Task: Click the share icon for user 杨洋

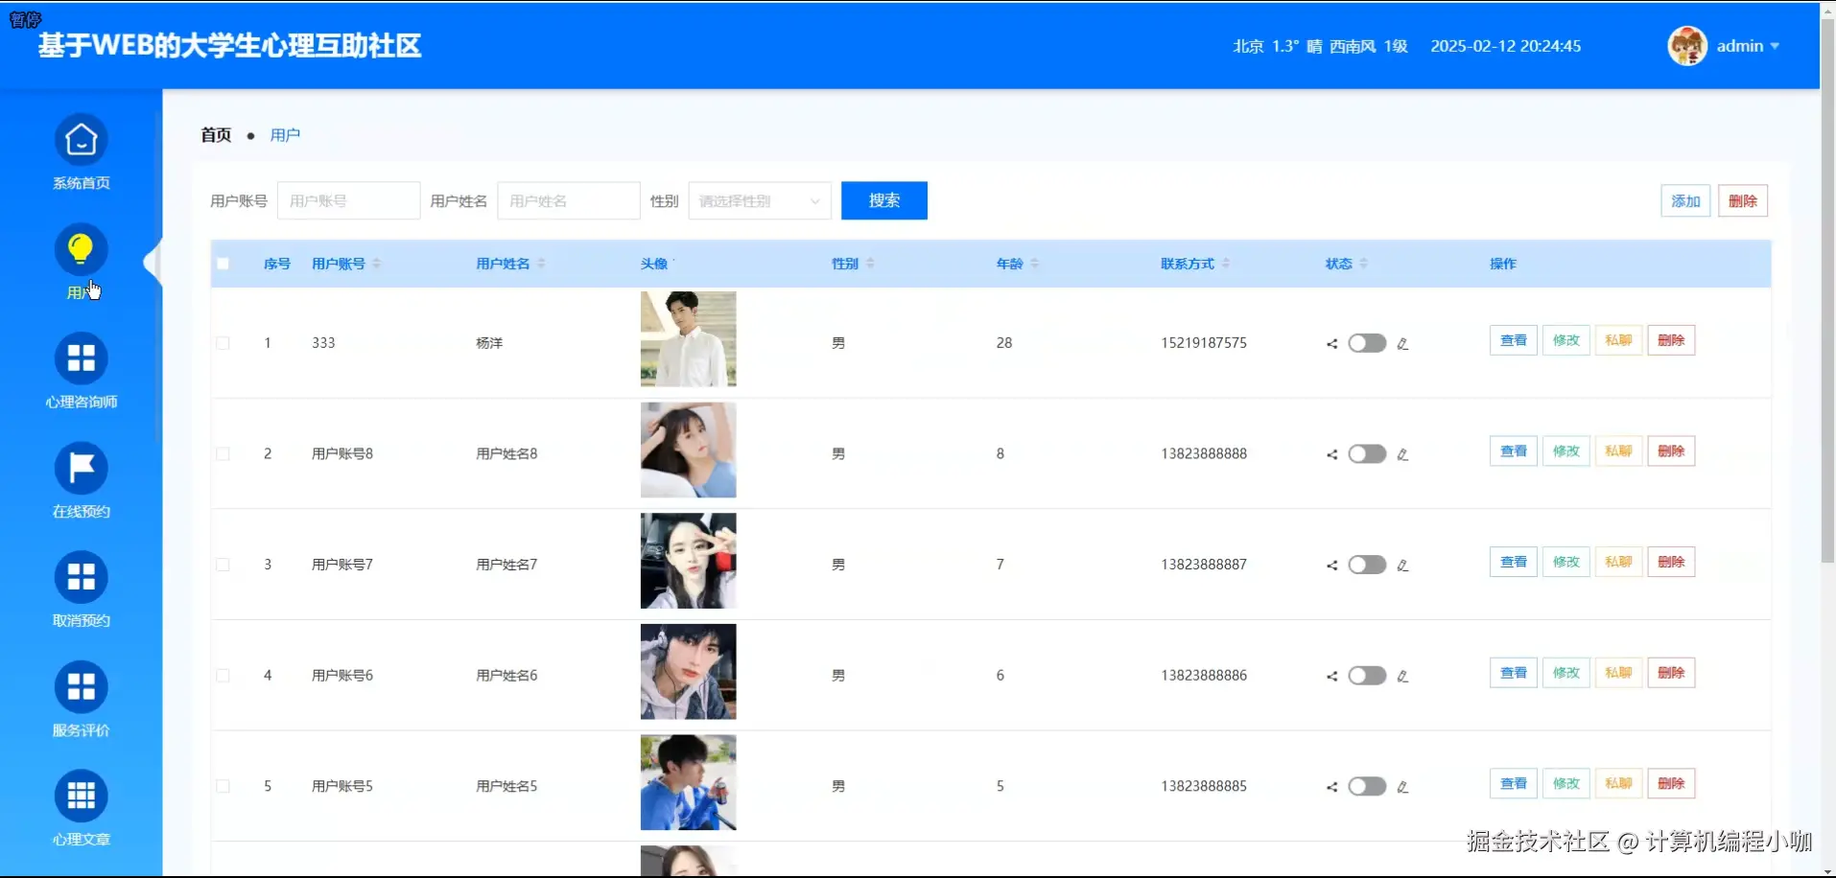Action: pyautogui.click(x=1330, y=343)
